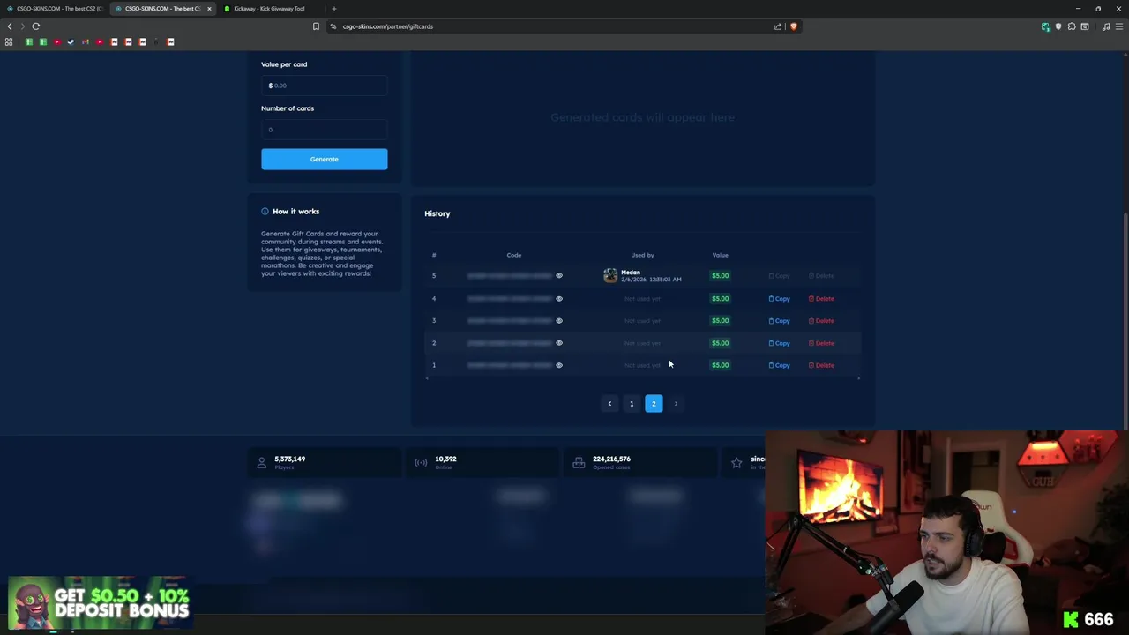Copy the gift card code in row 1
Image resolution: width=1129 pixels, height=635 pixels.
pyautogui.click(x=779, y=365)
